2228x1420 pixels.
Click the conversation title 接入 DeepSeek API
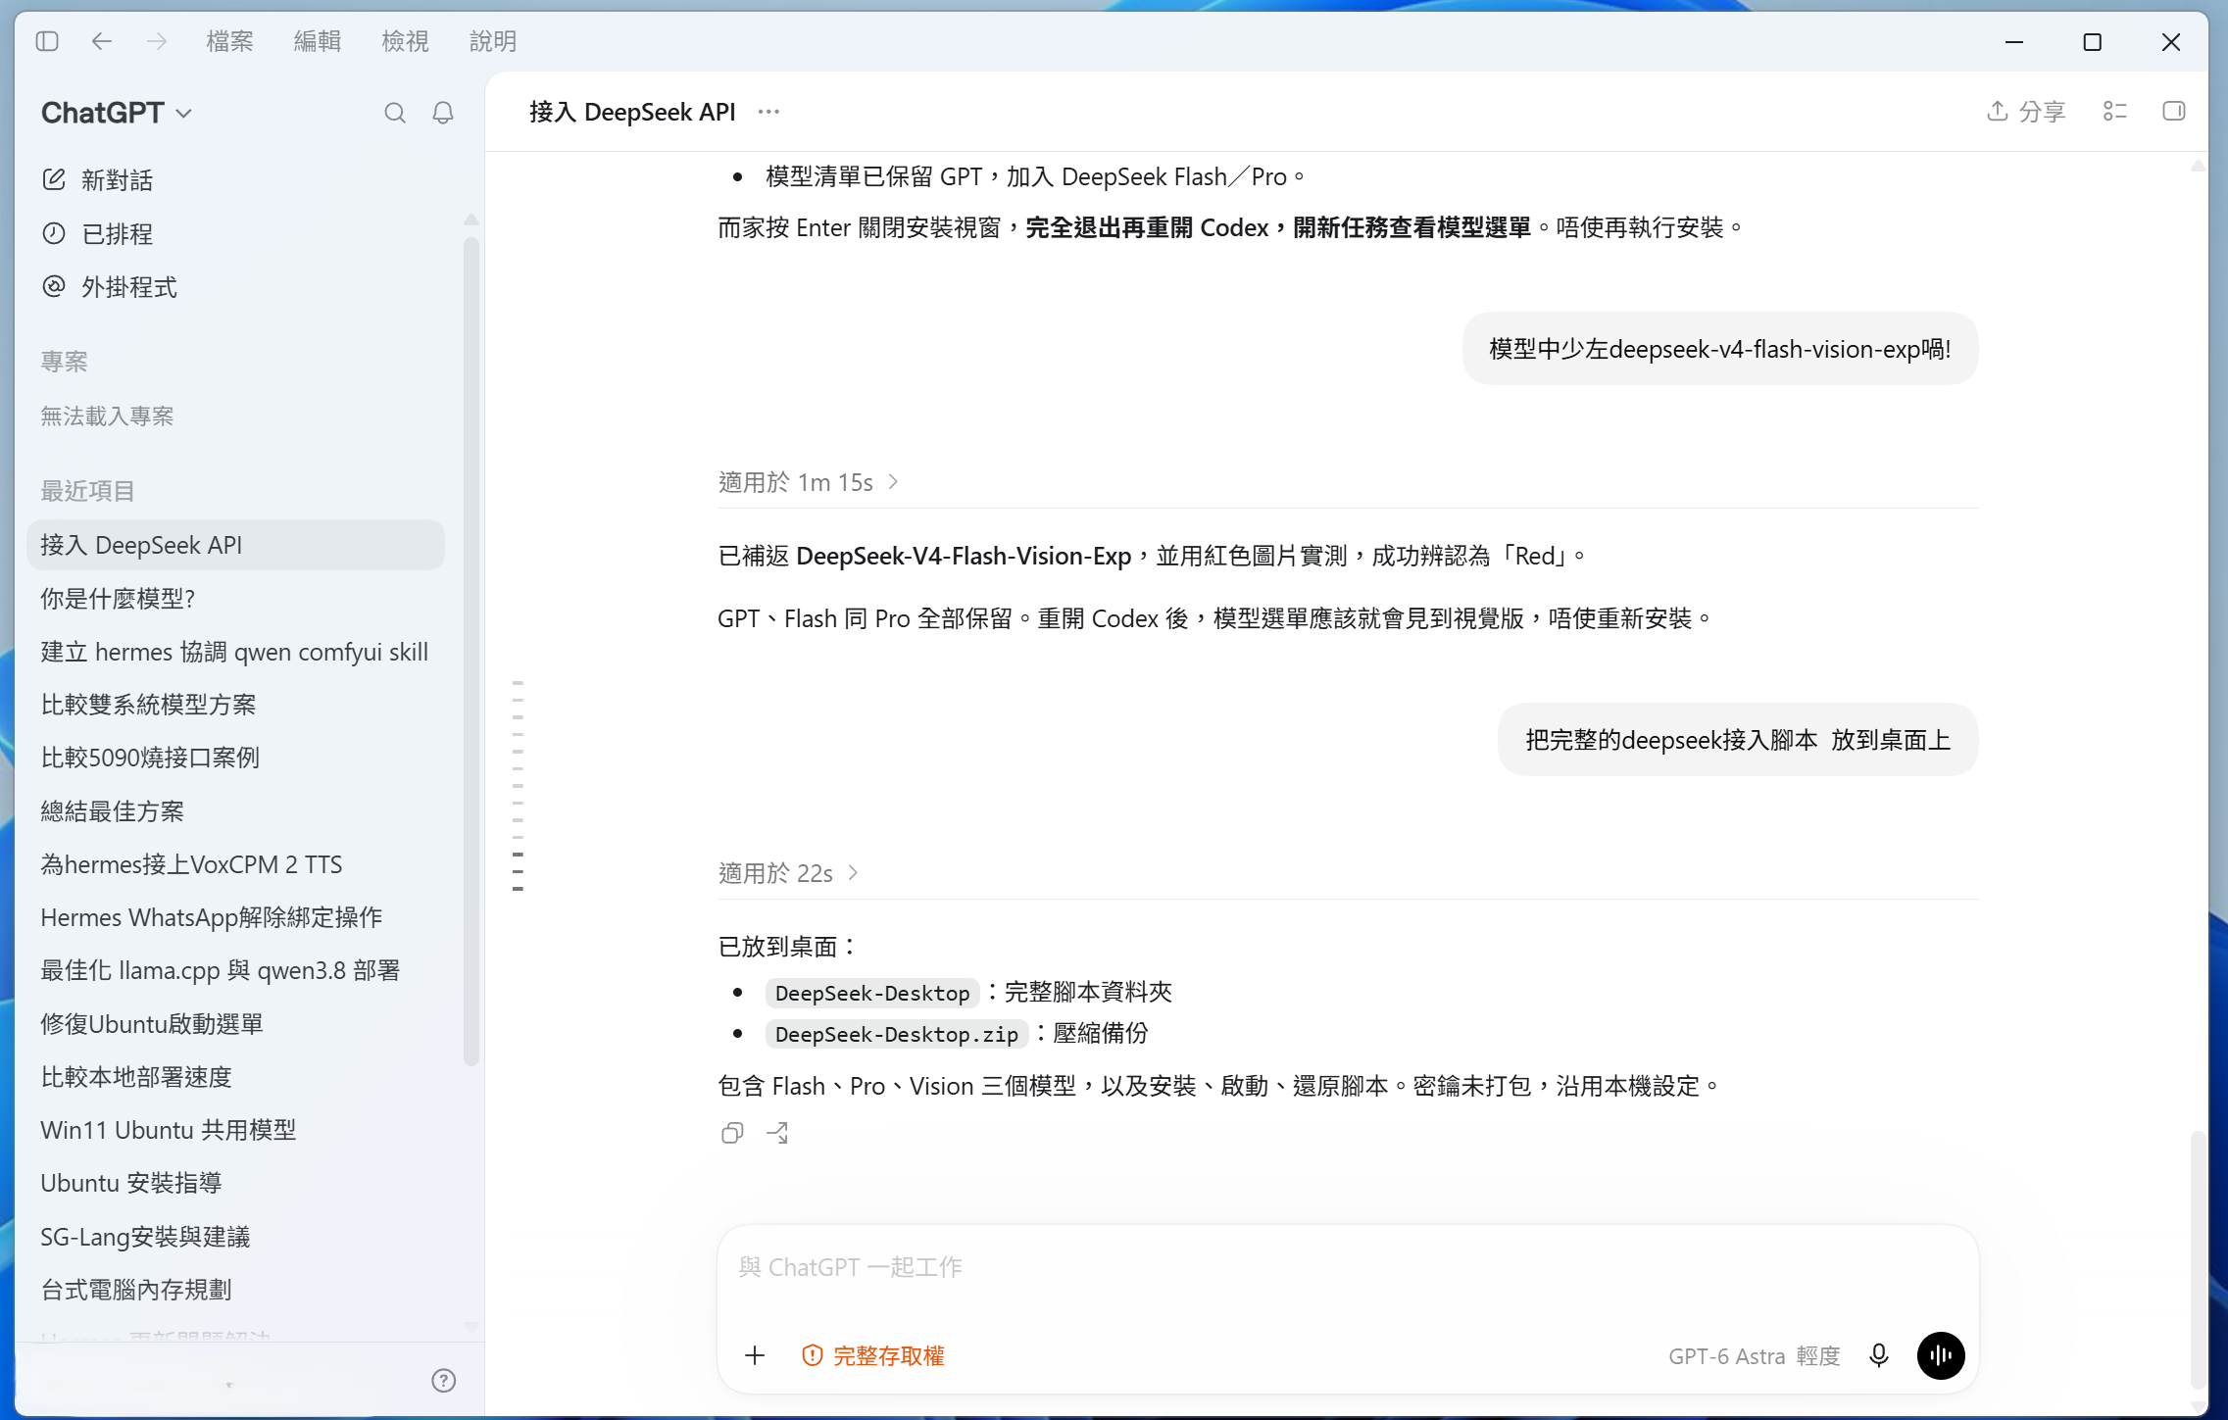click(x=632, y=112)
